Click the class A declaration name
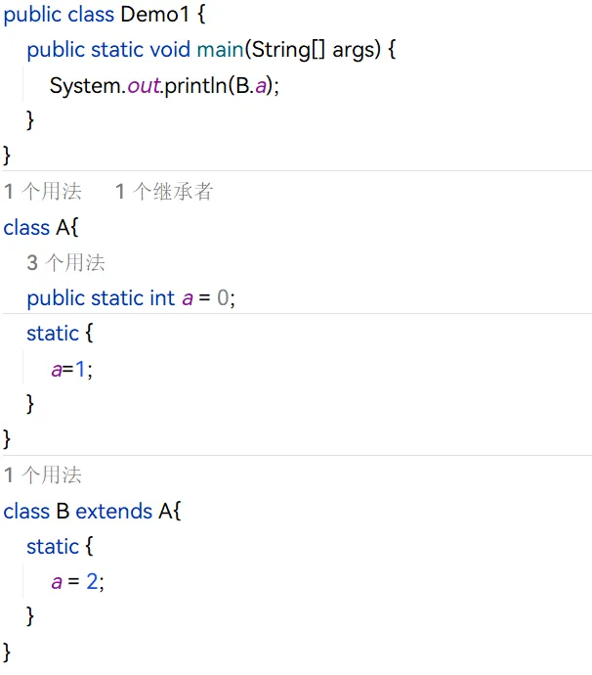The width and height of the screenshot is (592, 675). pos(63,227)
